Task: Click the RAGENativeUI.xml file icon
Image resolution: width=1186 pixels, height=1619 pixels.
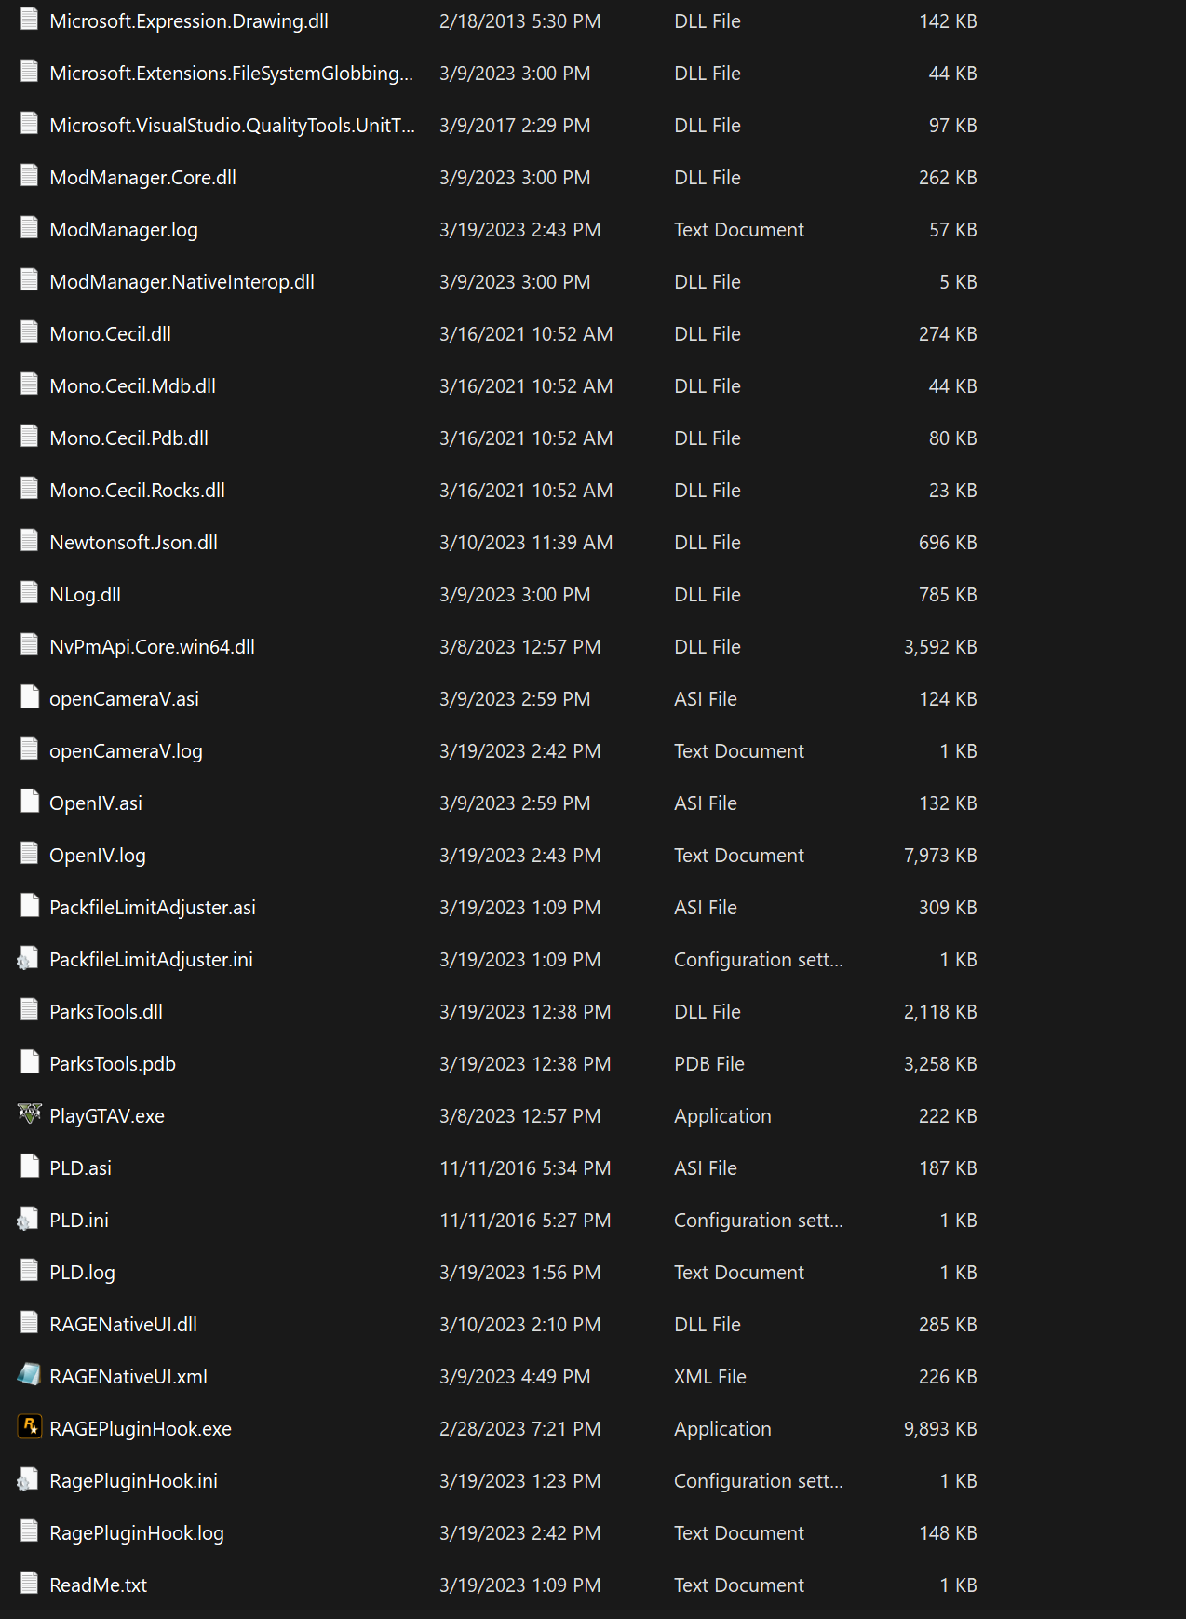Action: 30,1375
